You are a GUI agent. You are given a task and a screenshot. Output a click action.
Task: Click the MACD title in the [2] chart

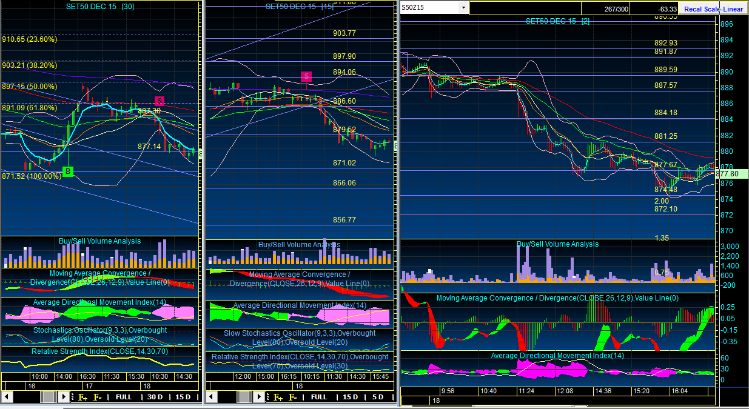pyautogui.click(x=557, y=298)
